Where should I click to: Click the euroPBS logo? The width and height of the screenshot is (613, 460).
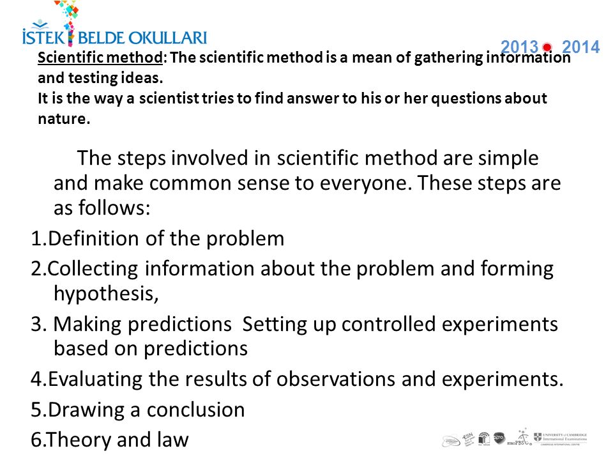pos(520,437)
